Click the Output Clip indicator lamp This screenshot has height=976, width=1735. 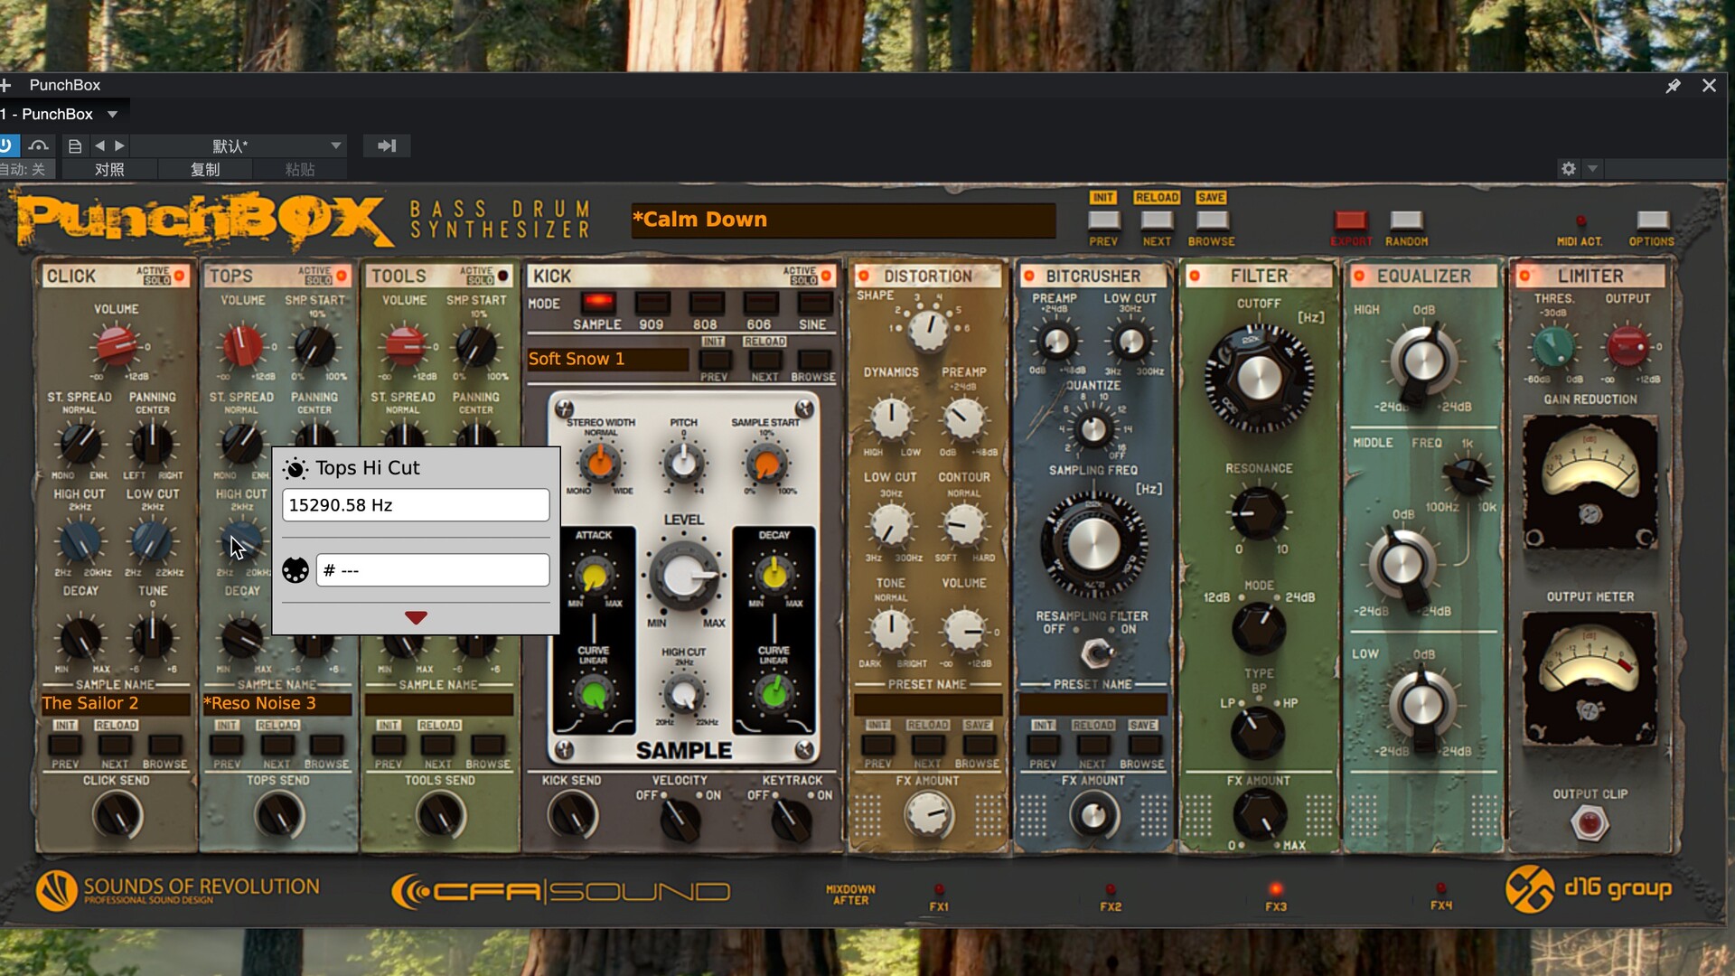click(x=1590, y=823)
